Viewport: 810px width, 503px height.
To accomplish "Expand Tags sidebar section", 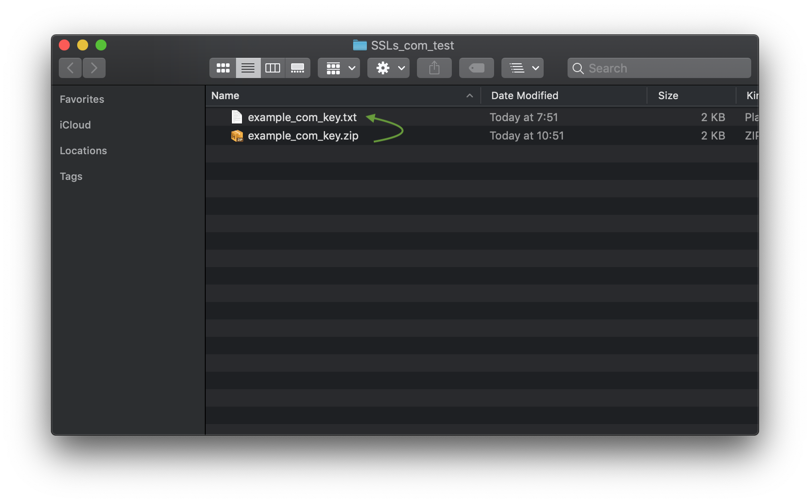I will point(71,176).
